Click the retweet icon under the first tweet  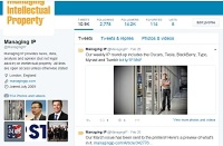point(103,120)
